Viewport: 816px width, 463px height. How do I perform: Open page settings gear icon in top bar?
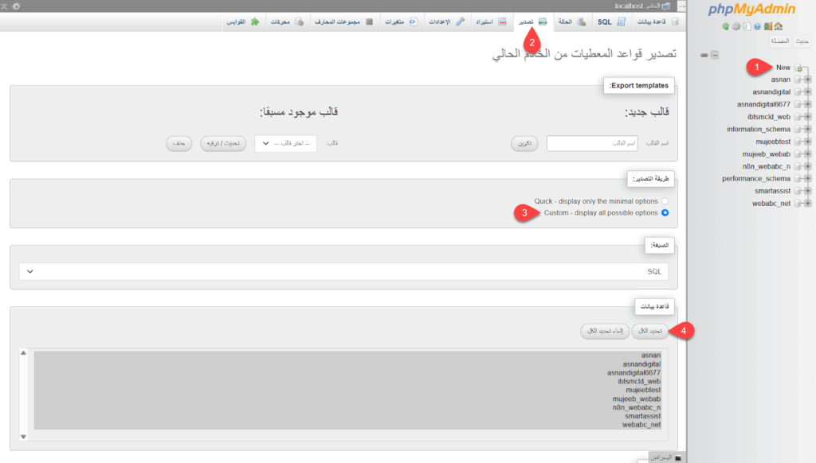(16, 6)
